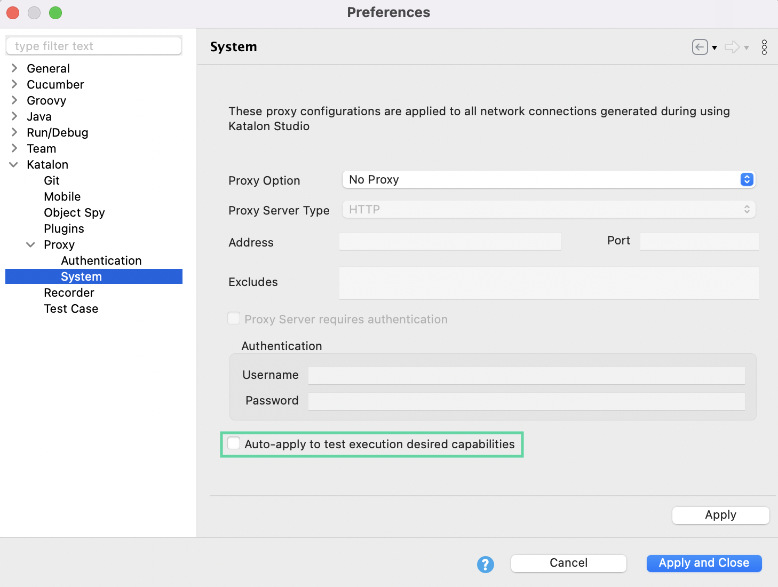778x587 pixels.
Task: Click the help question mark icon
Action: (485, 564)
